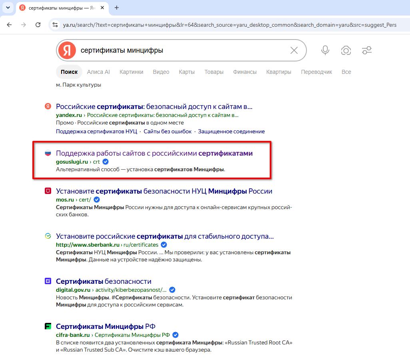Open the tab search dropdown arrow
410x364 pixels.
point(8,8)
